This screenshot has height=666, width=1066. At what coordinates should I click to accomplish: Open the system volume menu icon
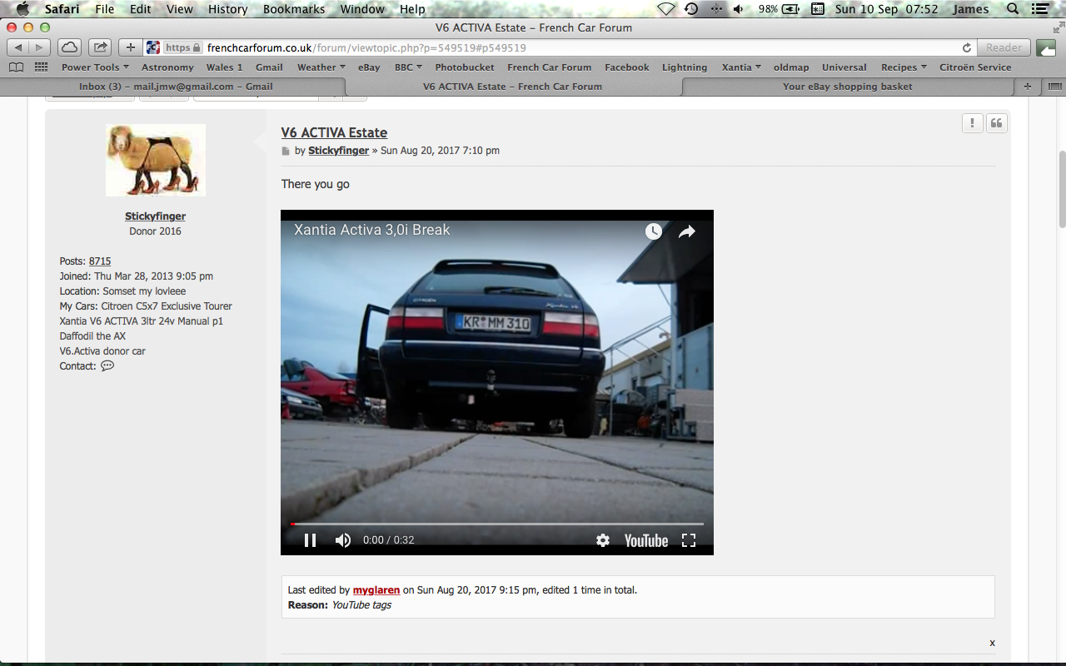click(740, 9)
